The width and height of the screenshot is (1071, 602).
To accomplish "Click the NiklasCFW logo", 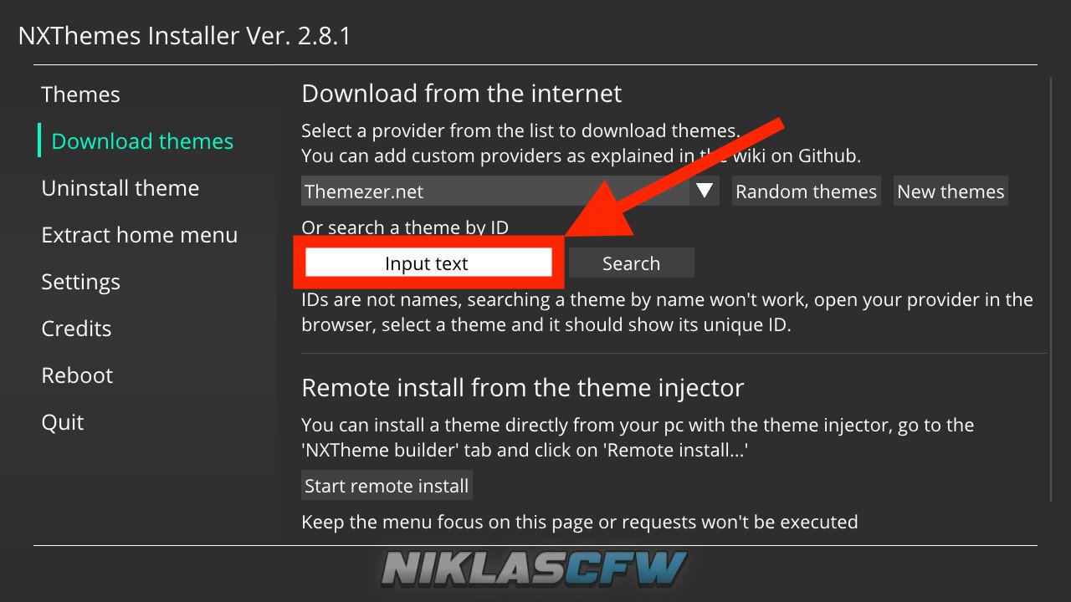I will [535, 569].
